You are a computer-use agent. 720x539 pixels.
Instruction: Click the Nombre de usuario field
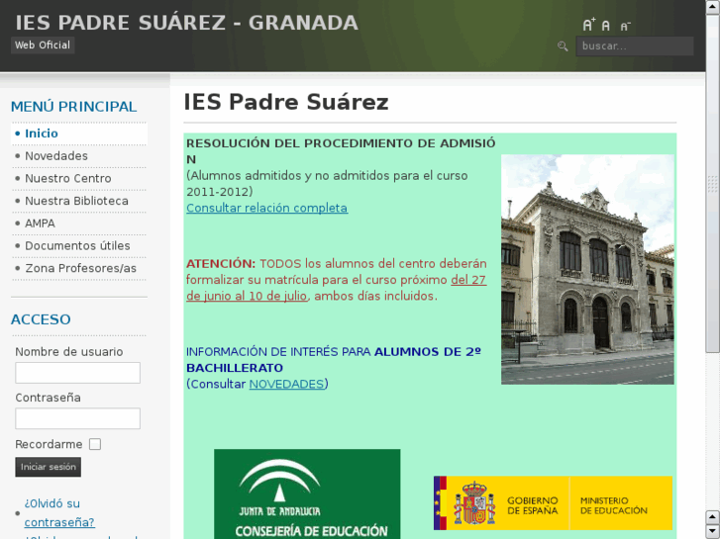pos(77,373)
